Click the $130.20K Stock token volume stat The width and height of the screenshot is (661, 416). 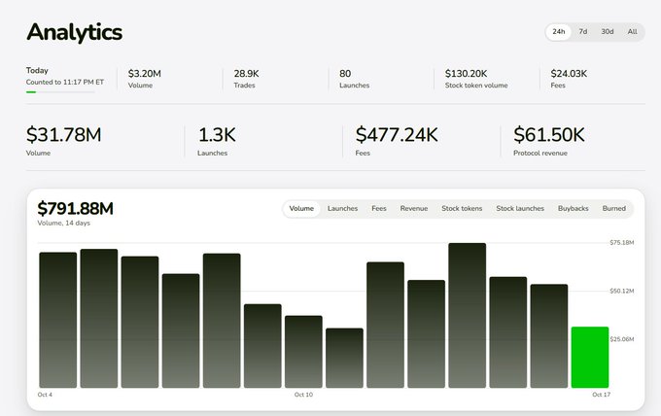coord(476,79)
